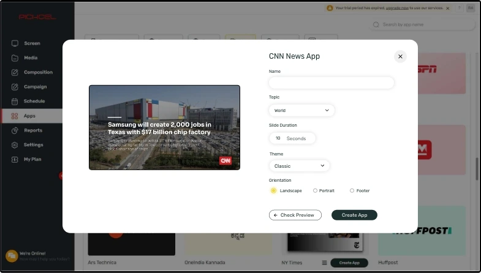Image resolution: width=481 pixels, height=273 pixels.
Task: Click the Composition pencil icon in sidebar
Action: pyautogui.click(x=15, y=72)
